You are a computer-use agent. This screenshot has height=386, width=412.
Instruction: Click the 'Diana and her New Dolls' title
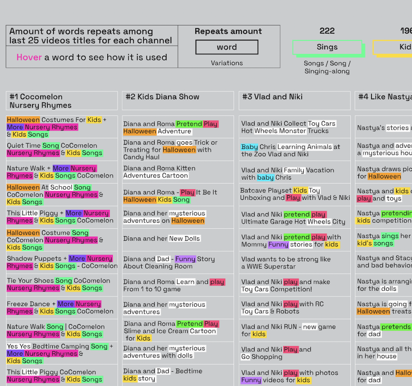click(x=162, y=239)
